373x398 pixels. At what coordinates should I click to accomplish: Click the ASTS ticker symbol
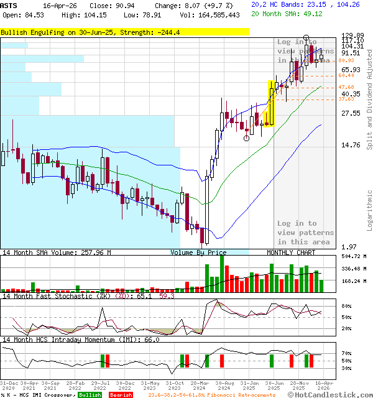tap(9, 4)
